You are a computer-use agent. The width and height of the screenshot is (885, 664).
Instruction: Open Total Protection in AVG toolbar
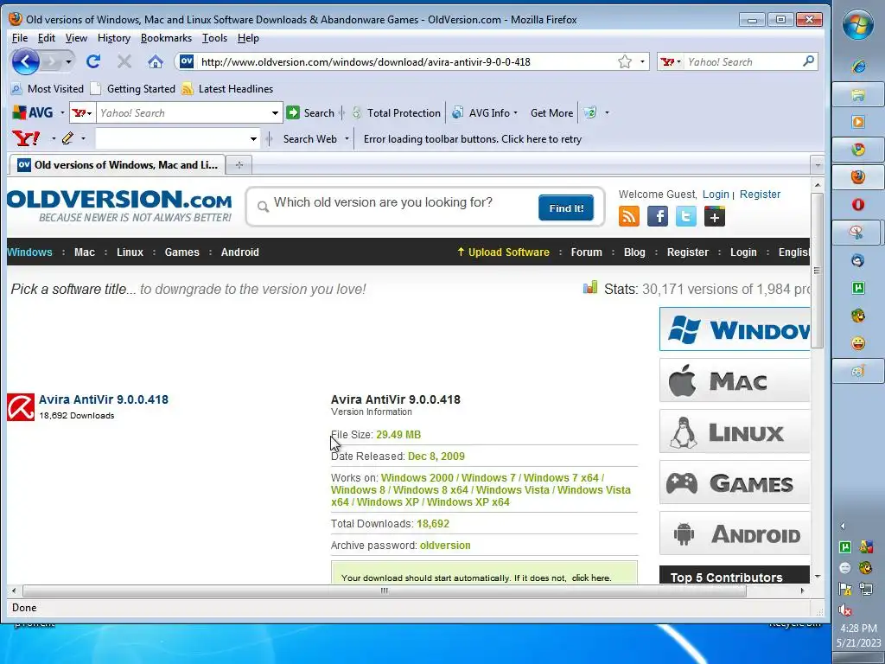pyautogui.click(x=396, y=113)
